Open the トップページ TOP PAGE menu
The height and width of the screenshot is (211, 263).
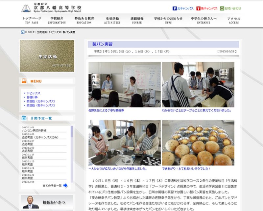click(x=32, y=20)
